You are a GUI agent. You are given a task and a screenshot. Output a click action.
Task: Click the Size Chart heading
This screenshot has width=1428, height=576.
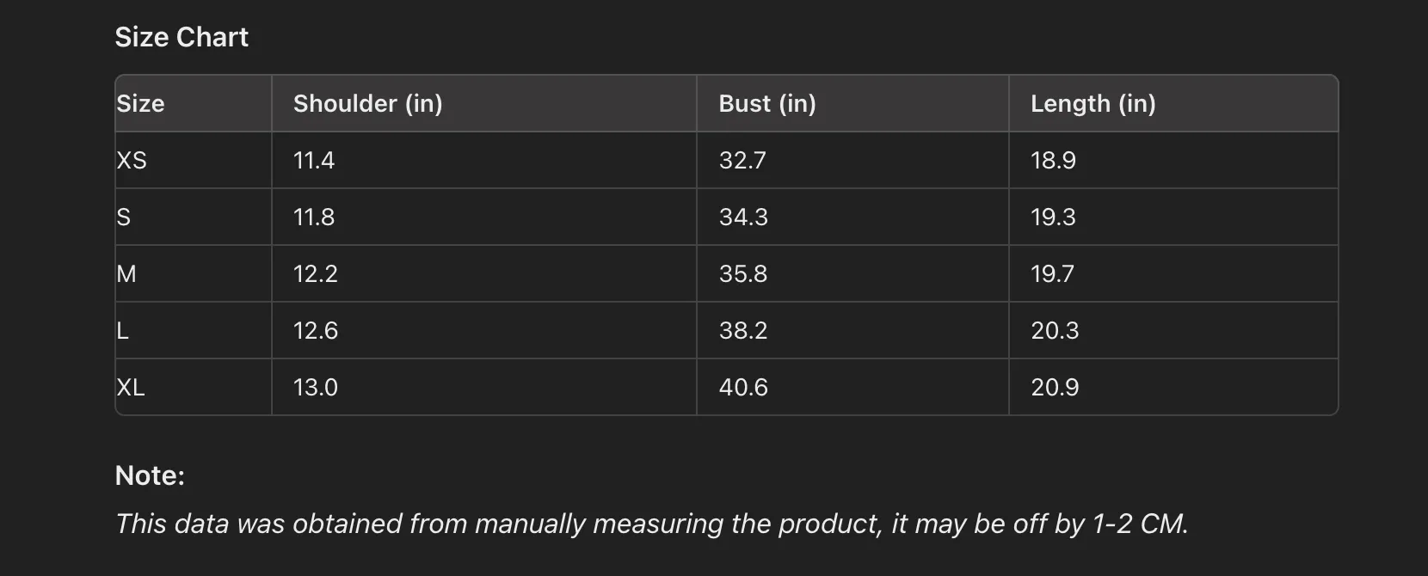(x=182, y=37)
